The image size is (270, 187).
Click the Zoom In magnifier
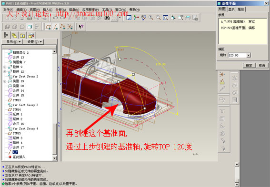[151, 18]
